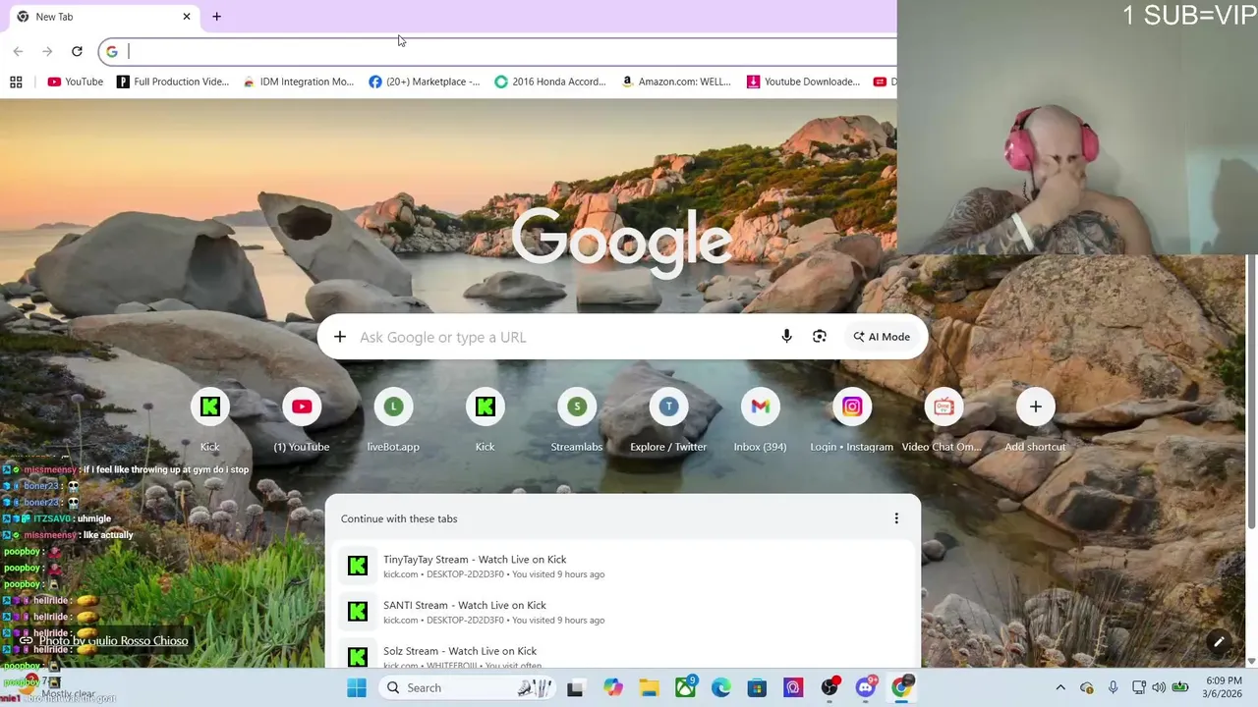Open the purple app icon beside Microsoft Store
The width and height of the screenshot is (1258, 707).
[793, 687]
